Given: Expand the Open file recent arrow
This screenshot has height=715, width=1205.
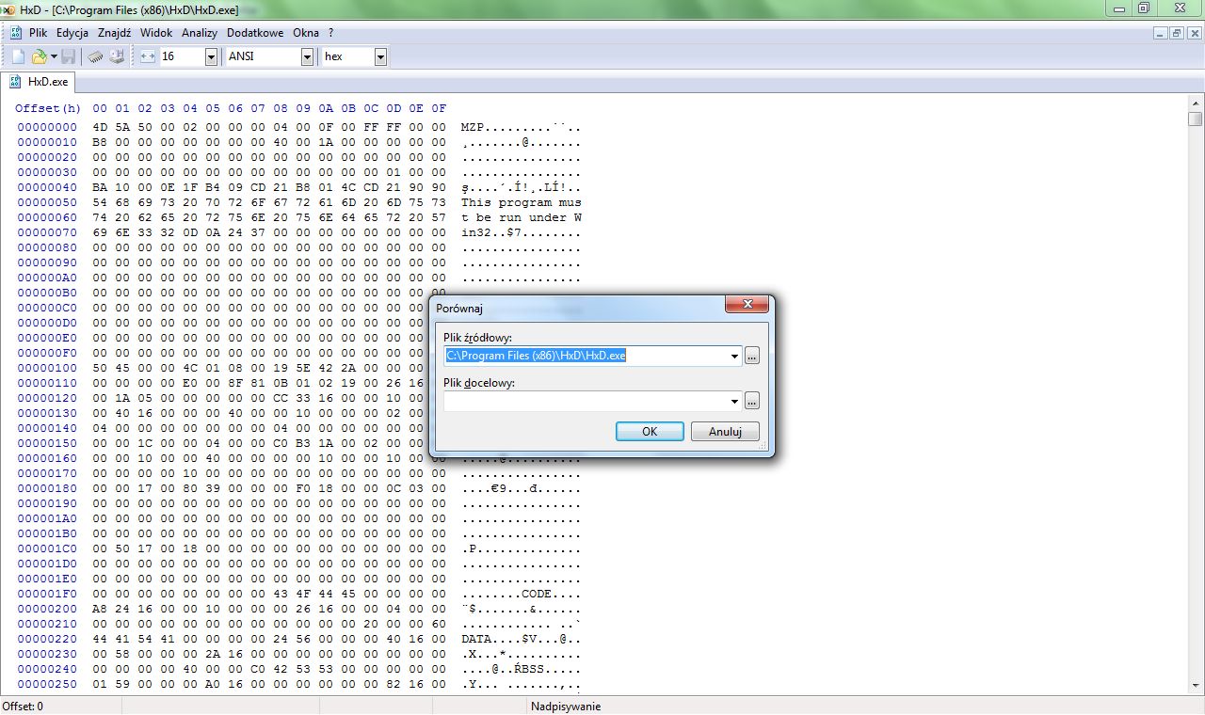Looking at the screenshot, I should point(54,56).
